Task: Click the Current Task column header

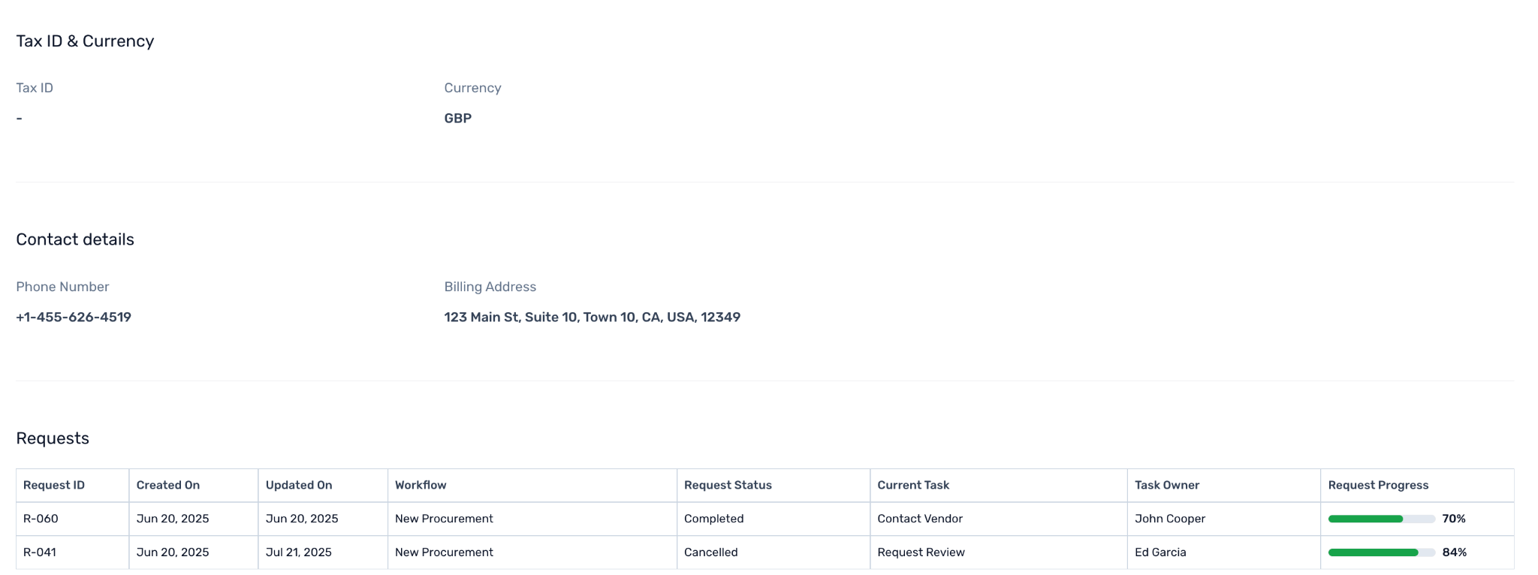Action: 999,485
